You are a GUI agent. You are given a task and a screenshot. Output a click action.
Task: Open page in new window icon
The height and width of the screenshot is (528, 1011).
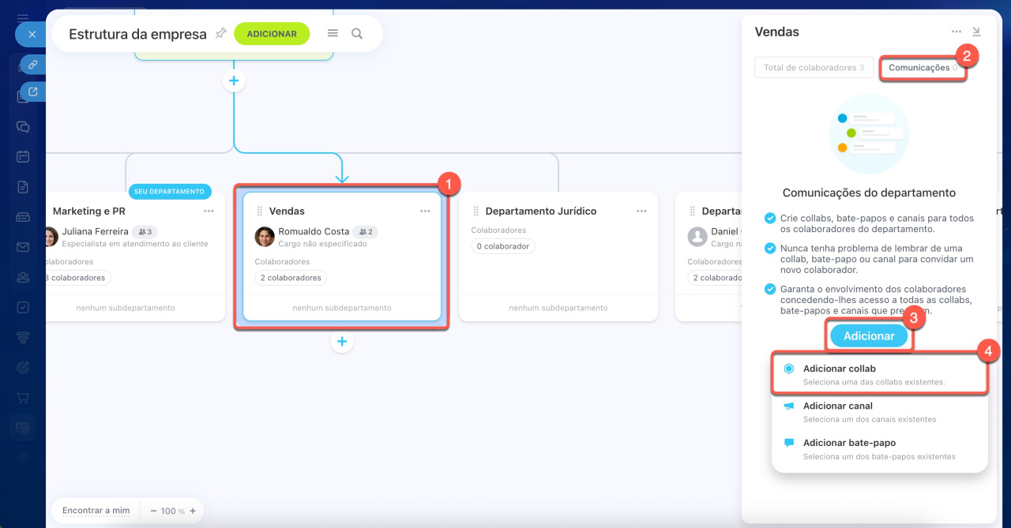[33, 92]
